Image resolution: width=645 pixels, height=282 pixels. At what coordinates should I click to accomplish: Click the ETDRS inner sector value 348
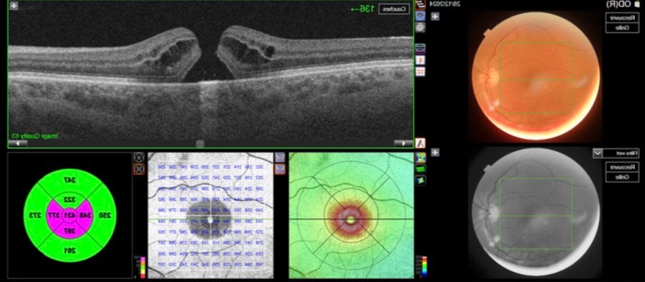pos(86,215)
